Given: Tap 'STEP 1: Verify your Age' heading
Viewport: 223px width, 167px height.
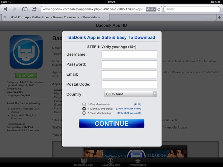Looking at the screenshot, I should pos(111,47).
